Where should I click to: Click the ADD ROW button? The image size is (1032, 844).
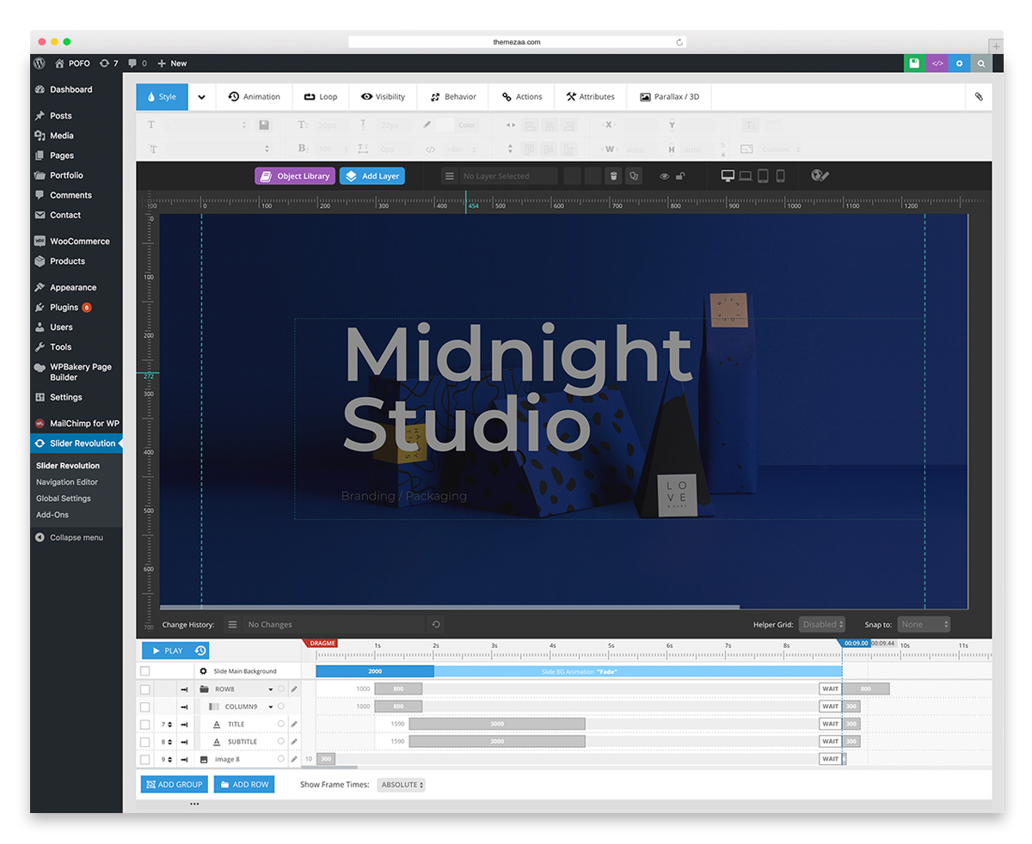[244, 785]
